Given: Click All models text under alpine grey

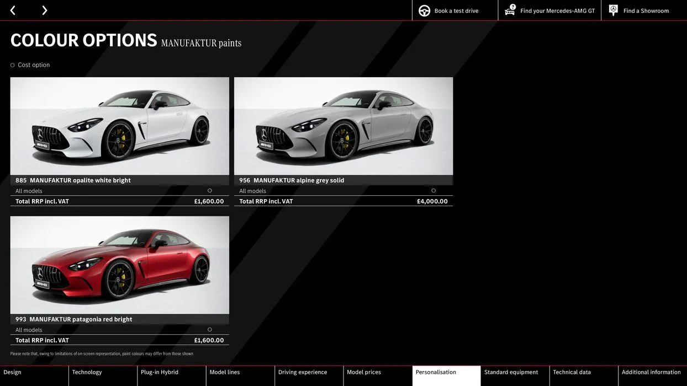Looking at the screenshot, I should pyautogui.click(x=252, y=191).
